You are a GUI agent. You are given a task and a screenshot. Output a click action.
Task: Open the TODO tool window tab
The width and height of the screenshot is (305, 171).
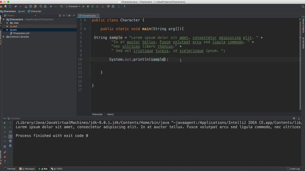tap(57, 169)
